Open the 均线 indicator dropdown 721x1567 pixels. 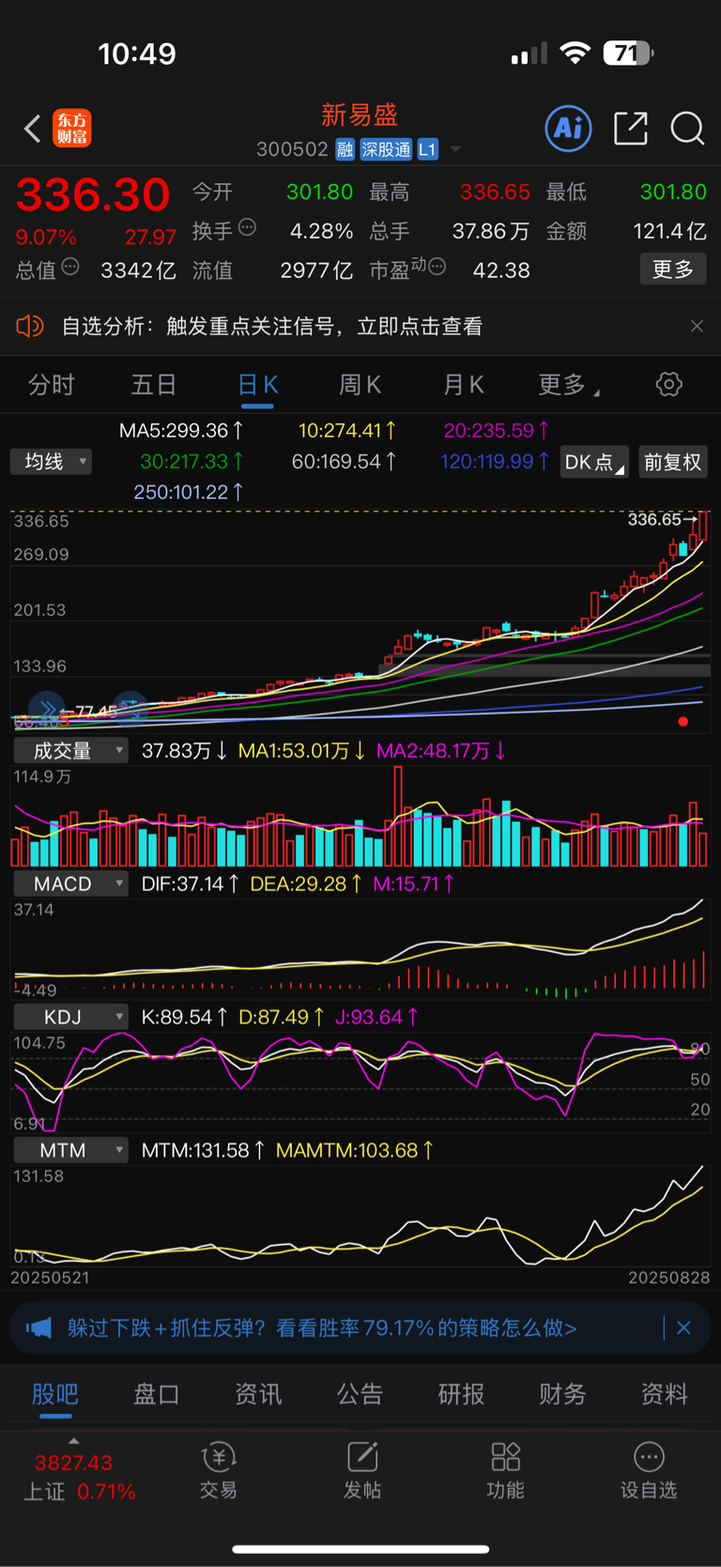click(52, 462)
